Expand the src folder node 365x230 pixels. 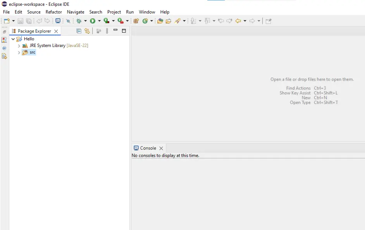pos(19,53)
